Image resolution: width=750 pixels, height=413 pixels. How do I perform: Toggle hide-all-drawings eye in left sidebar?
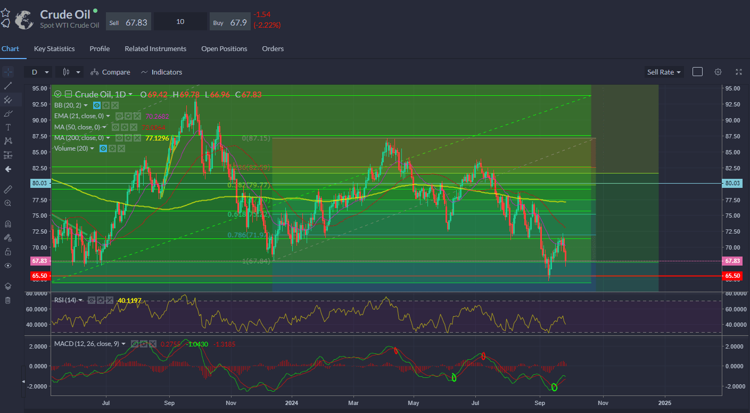click(x=7, y=265)
